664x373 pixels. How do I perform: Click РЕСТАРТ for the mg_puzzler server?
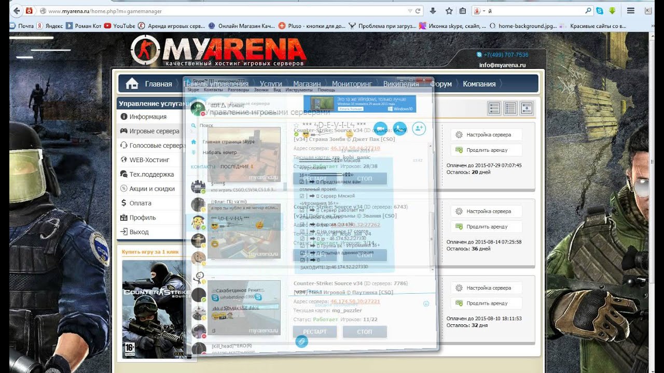[315, 332]
